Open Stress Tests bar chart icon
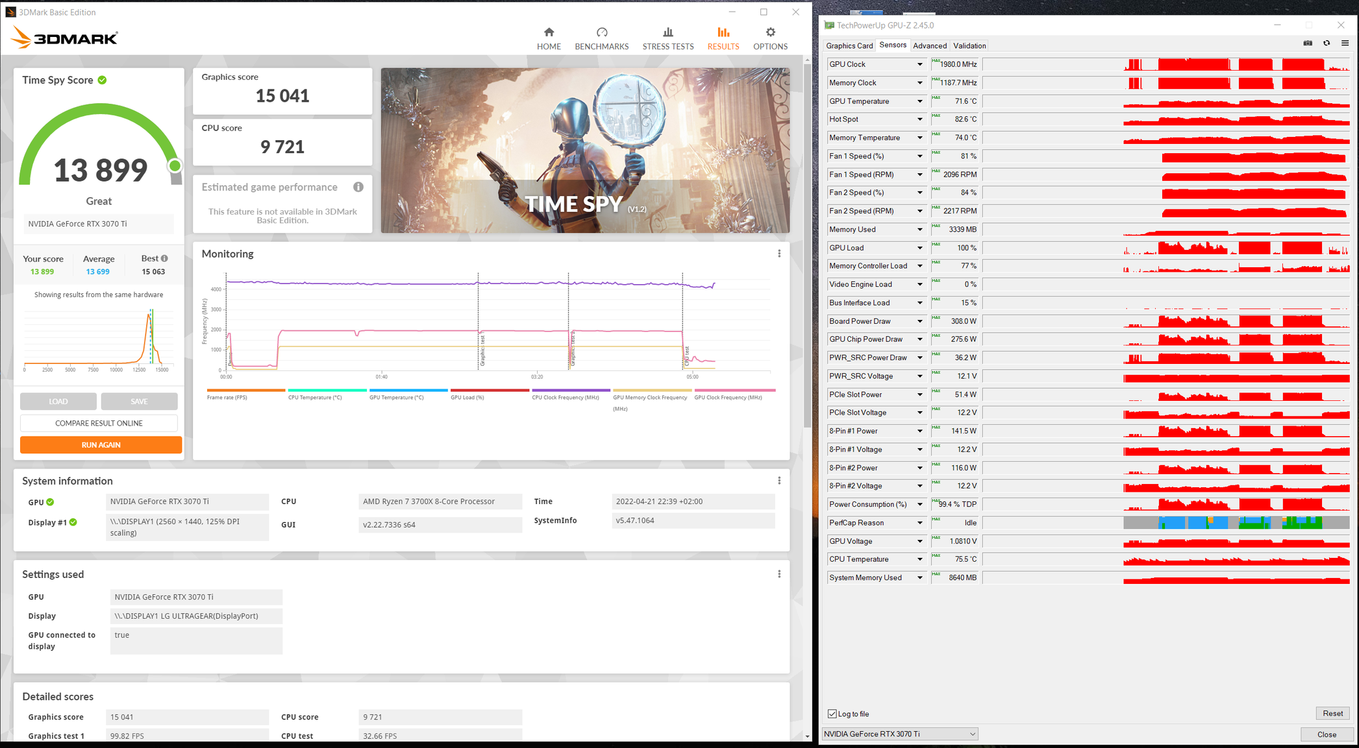The image size is (1359, 748). 667,32
